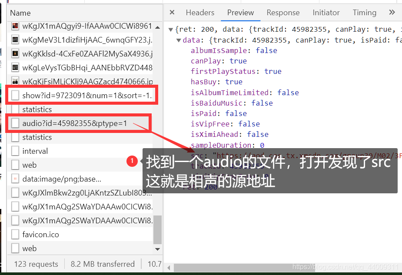Click icon of data:image/png;base row
This screenshot has height=275, width=402.
click(x=15, y=179)
